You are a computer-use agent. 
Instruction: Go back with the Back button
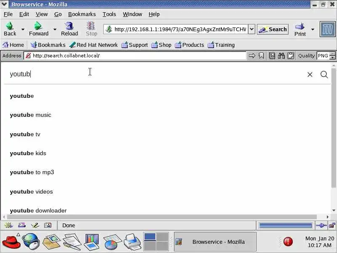(10, 29)
